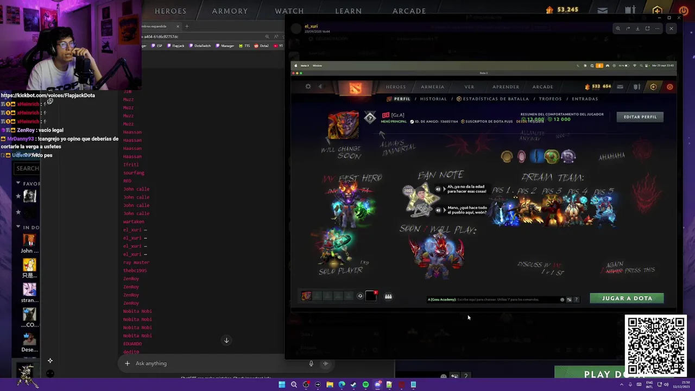This screenshot has width=695, height=391.
Task: Show hidden system tray icons
Action: click(x=622, y=384)
